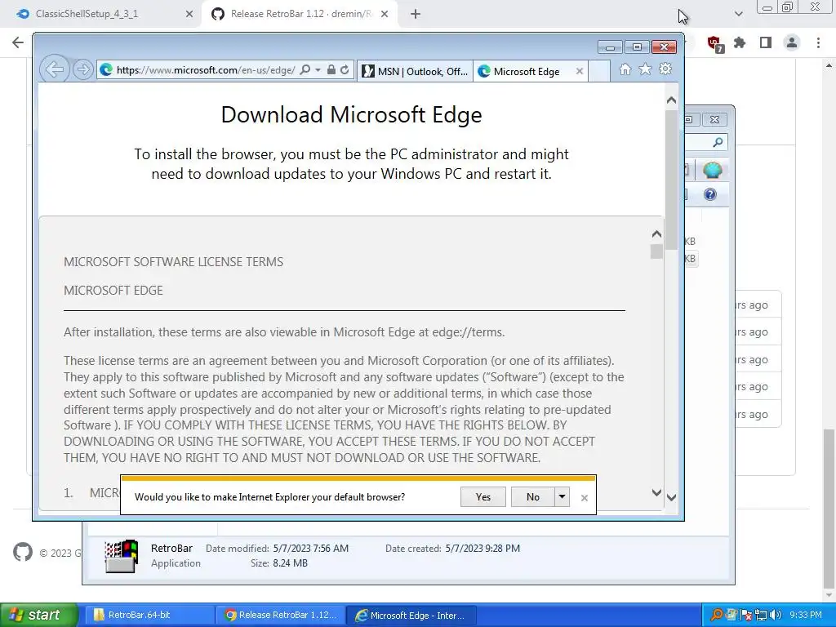Go to the IE home page
This screenshot has height=627, width=836.
(625, 69)
